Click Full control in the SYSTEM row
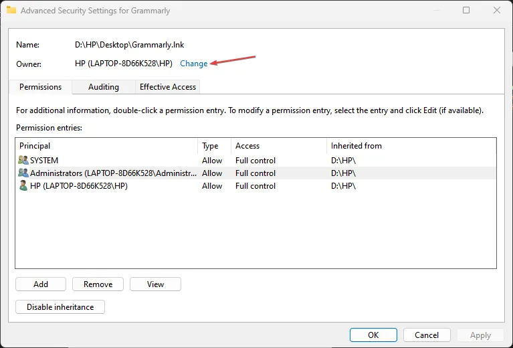Viewport: 513px width, 348px height. click(x=255, y=161)
